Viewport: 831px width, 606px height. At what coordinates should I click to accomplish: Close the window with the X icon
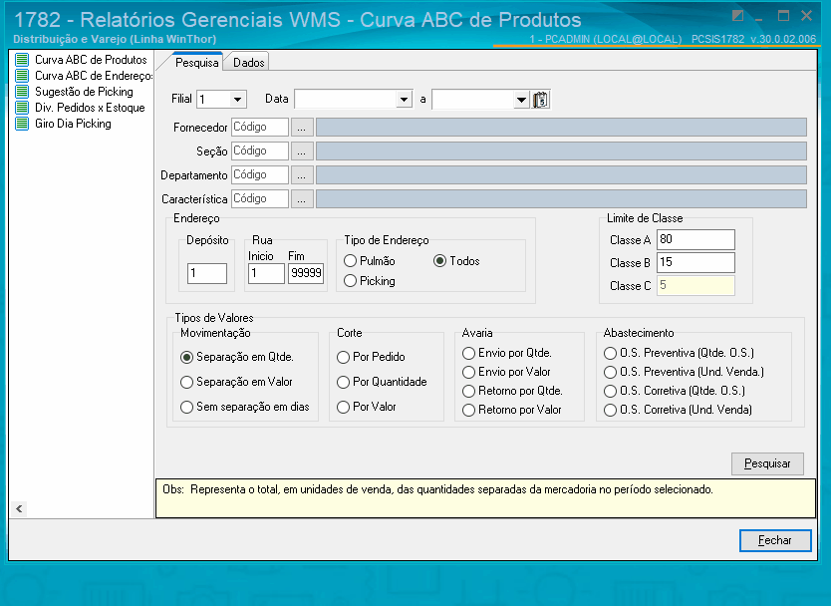point(807,15)
